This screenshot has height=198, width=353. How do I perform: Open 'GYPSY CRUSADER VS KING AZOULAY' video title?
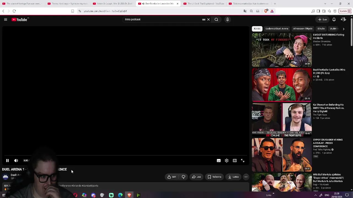(328, 143)
